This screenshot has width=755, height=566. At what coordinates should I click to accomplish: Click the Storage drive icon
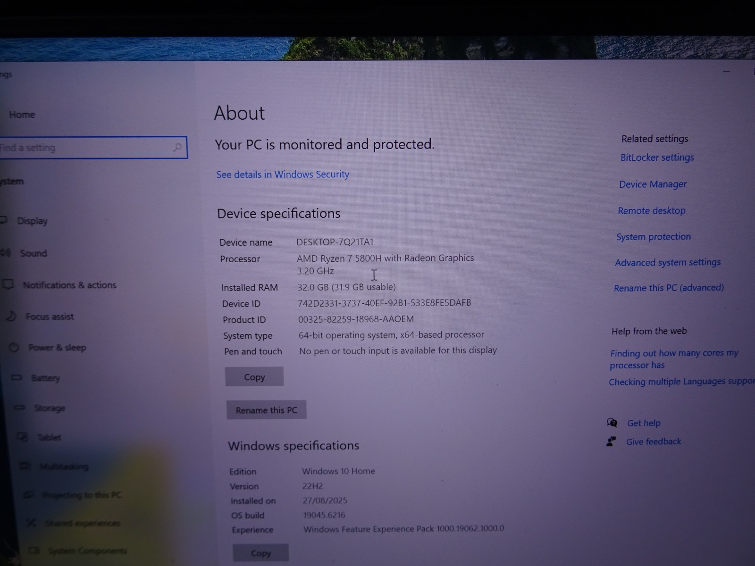(20, 408)
